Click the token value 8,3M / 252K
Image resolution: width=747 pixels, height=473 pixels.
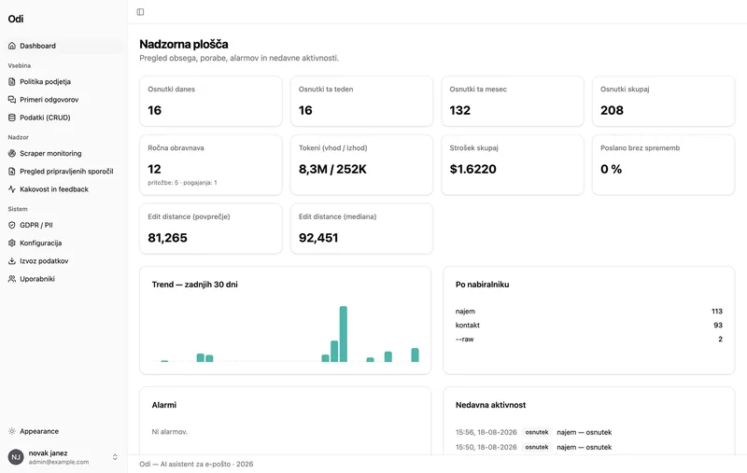click(x=332, y=170)
